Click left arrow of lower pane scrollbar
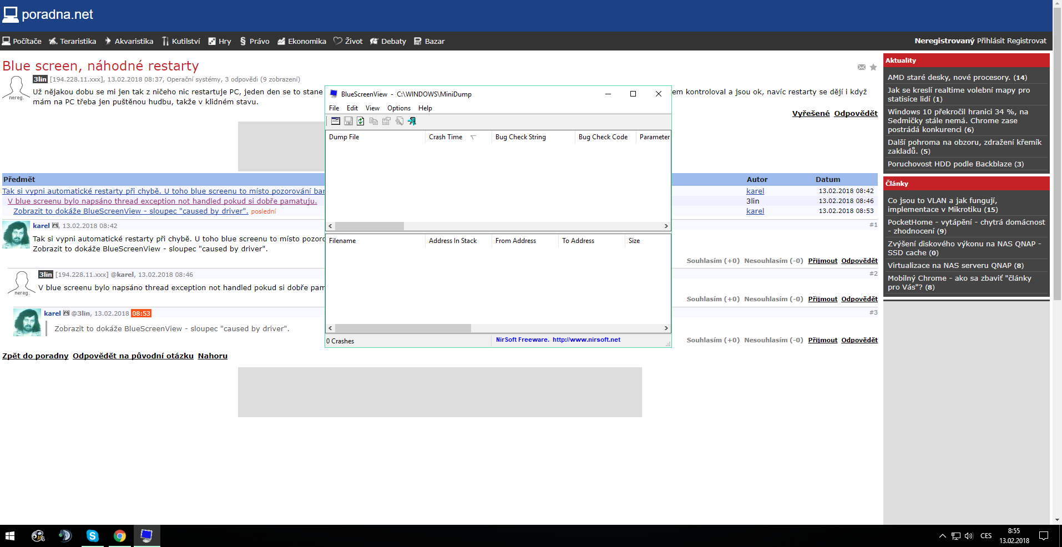 [330, 328]
